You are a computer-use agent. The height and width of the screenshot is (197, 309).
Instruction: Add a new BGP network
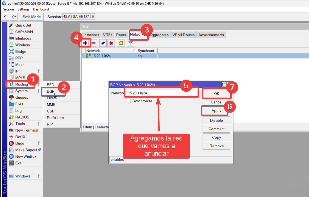86,43
